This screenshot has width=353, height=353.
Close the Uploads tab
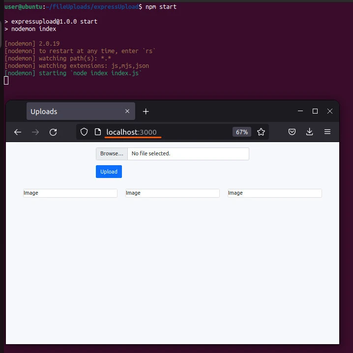[x=127, y=112]
